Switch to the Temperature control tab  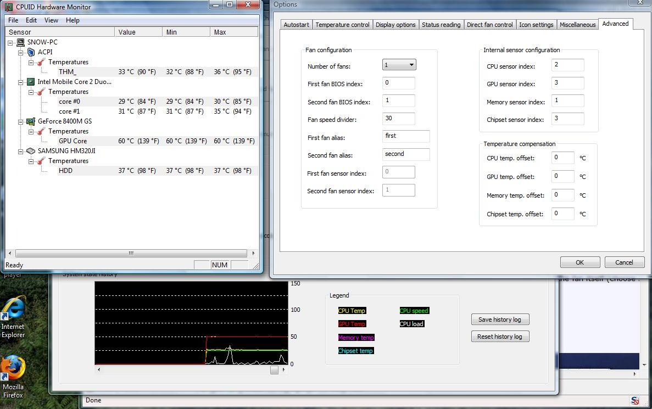click(x=342, y=25)
